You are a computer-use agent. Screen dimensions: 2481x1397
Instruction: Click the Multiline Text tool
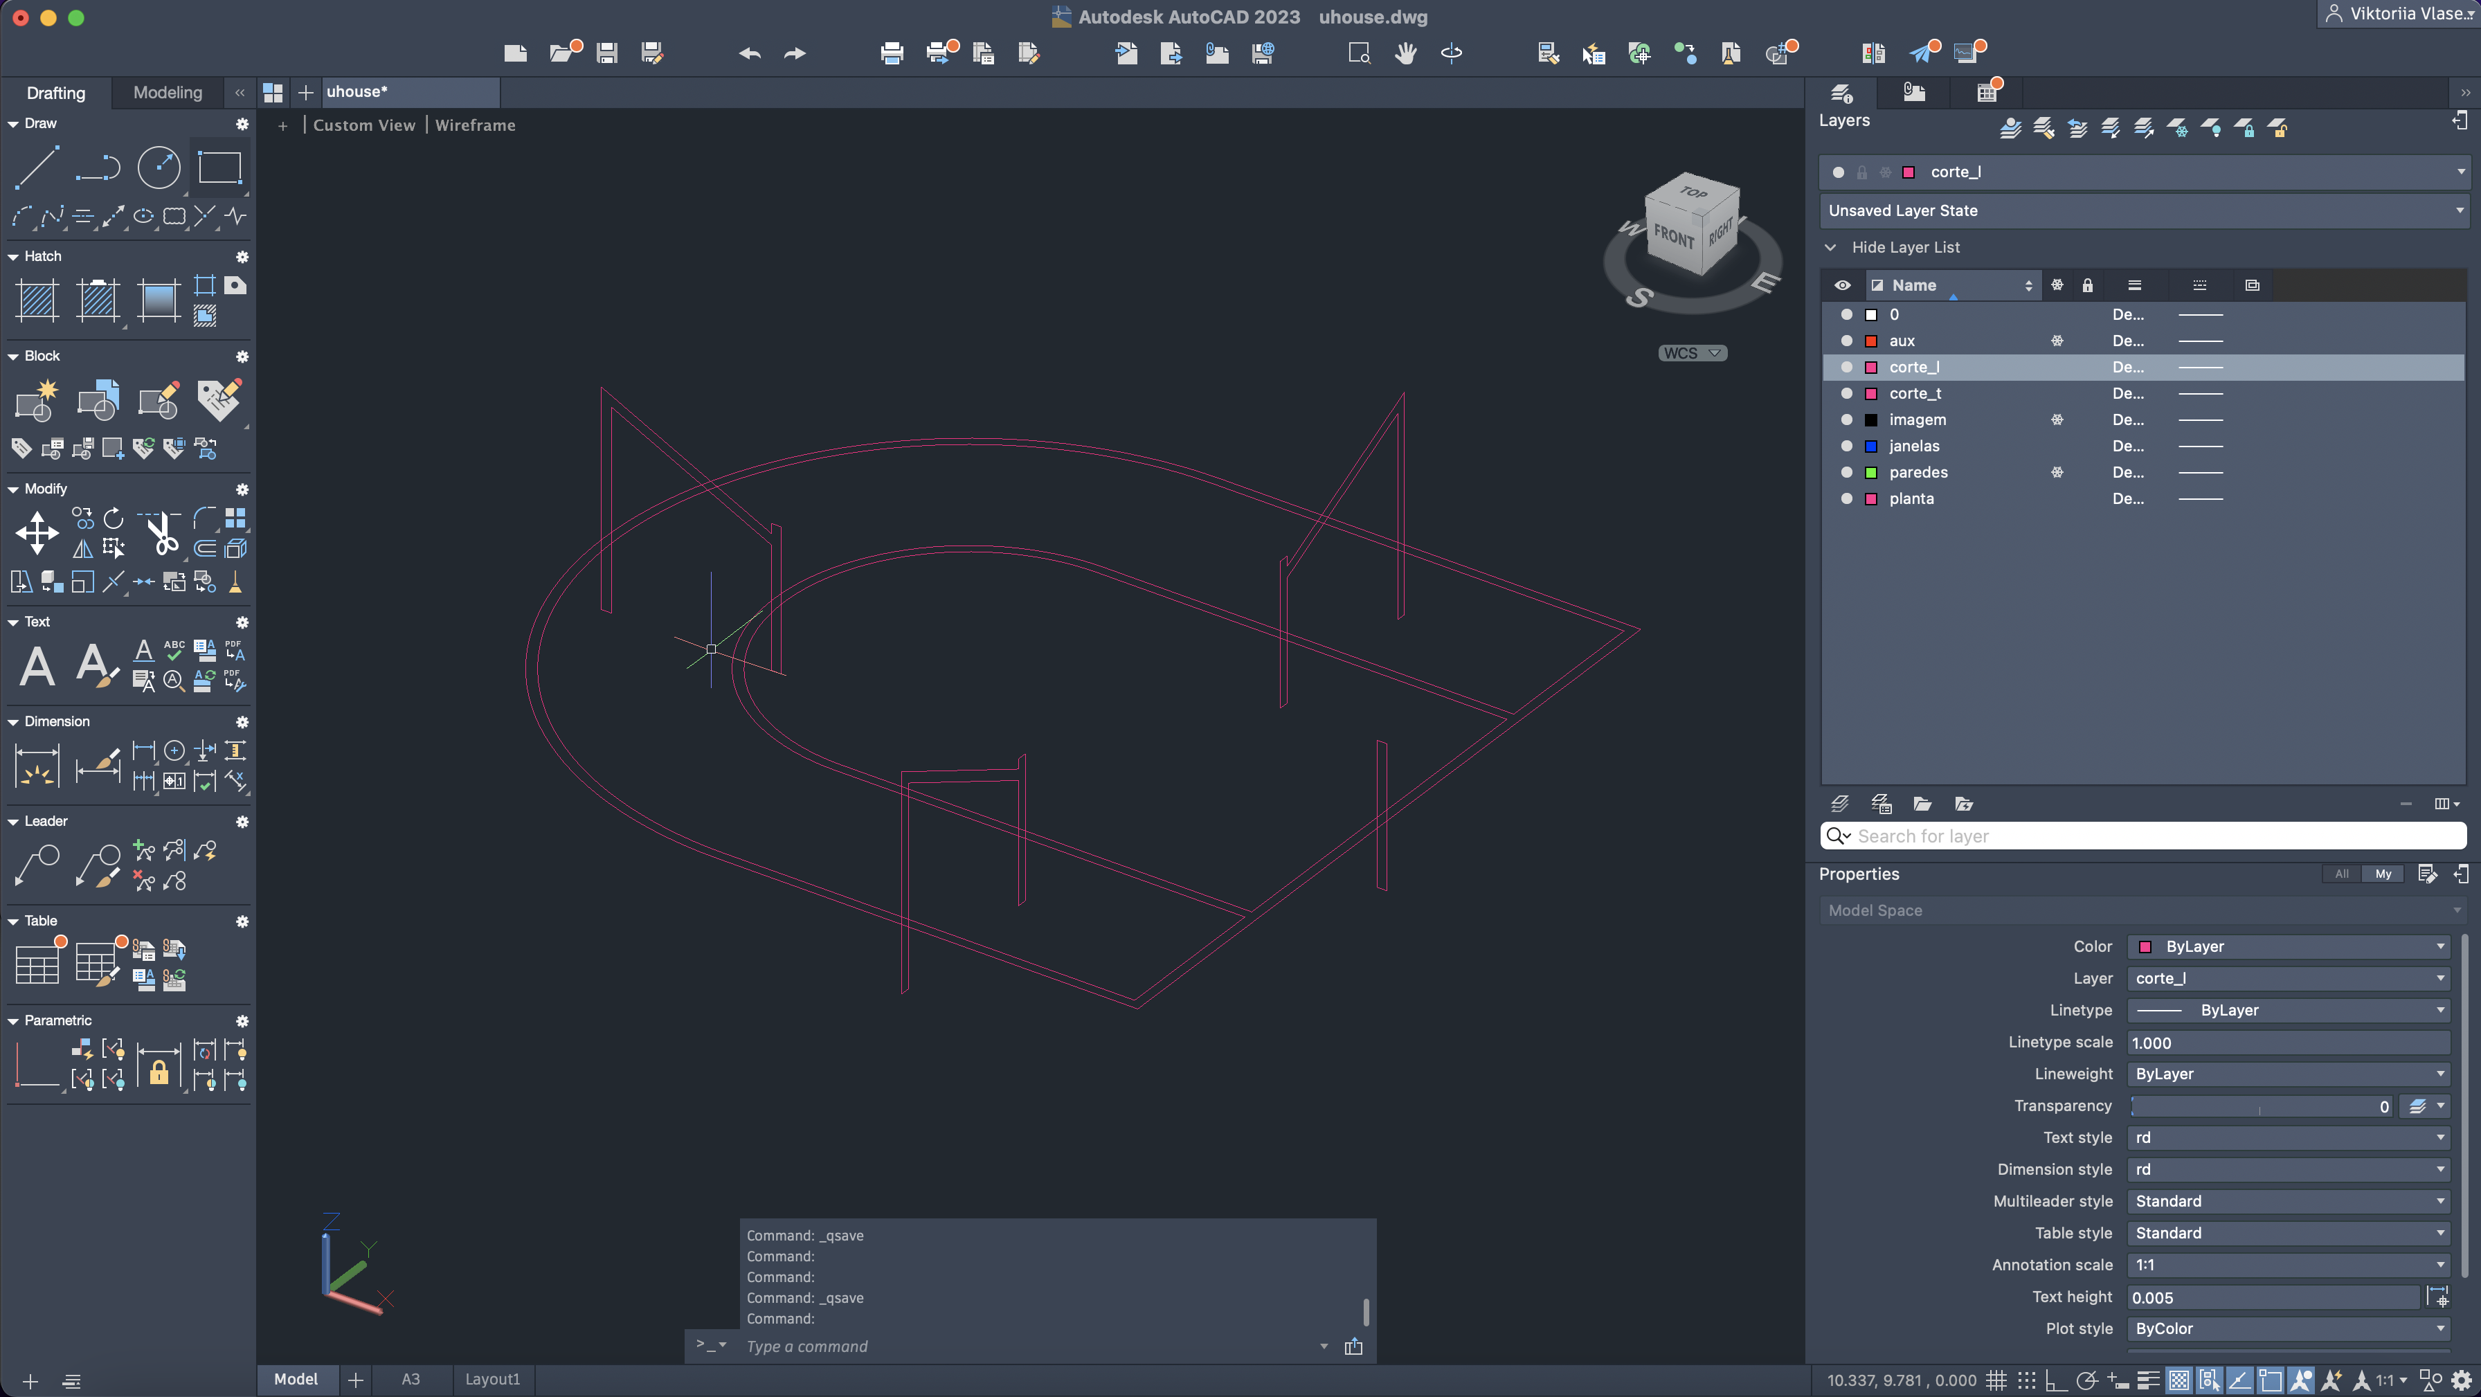click(x=37, y=666)
